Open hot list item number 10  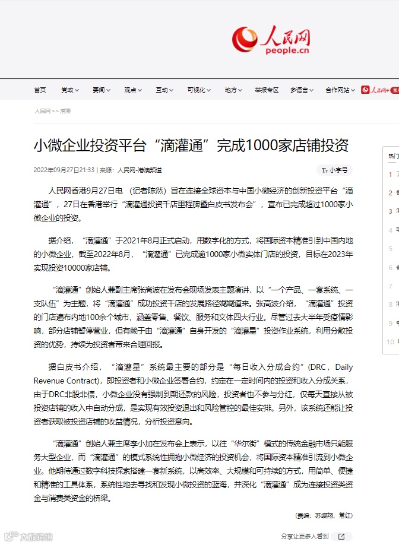(392, 342)
